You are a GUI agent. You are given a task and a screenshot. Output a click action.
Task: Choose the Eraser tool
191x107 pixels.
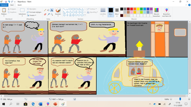[x=45, y=14]
